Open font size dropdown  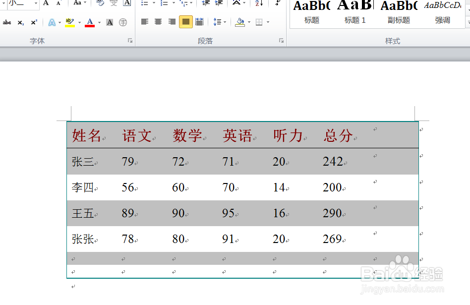[x=36, y=3]
